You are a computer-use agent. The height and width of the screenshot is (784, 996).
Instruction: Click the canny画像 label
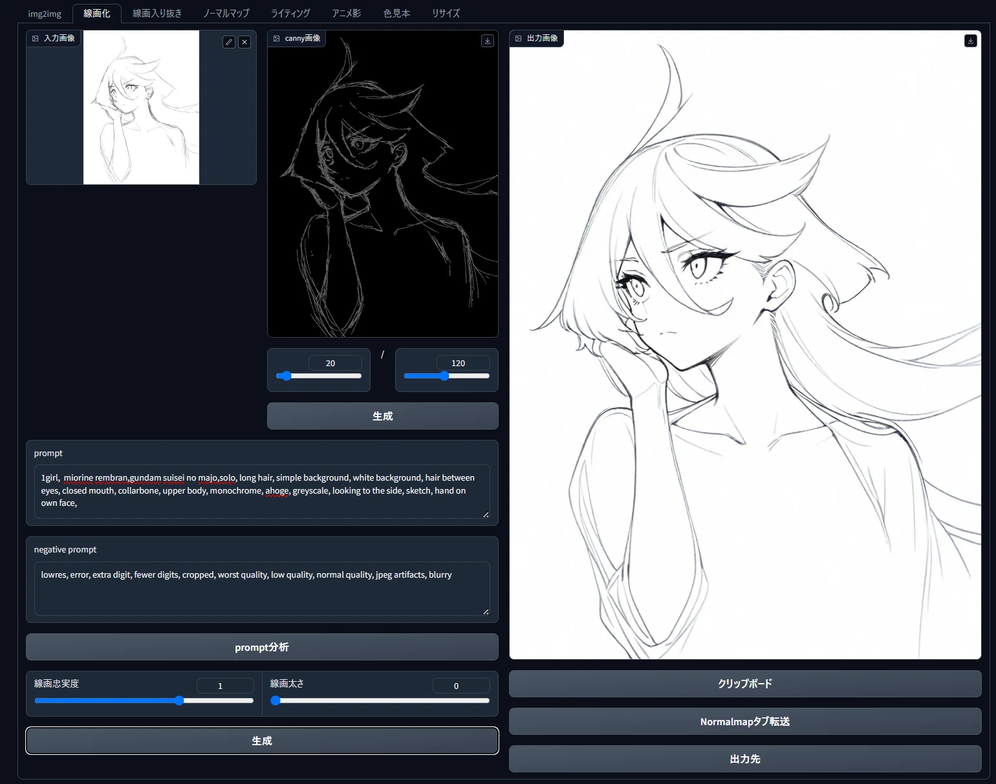(303, 38)
